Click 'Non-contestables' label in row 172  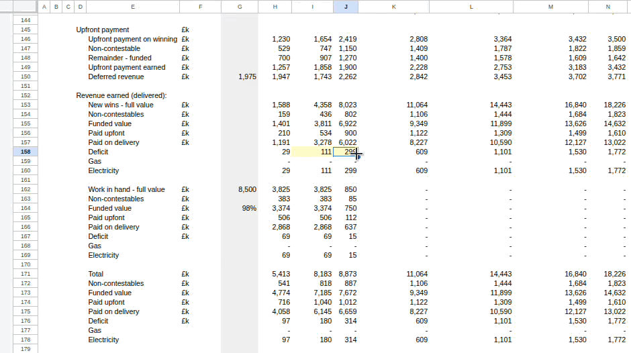pos(116,283)
